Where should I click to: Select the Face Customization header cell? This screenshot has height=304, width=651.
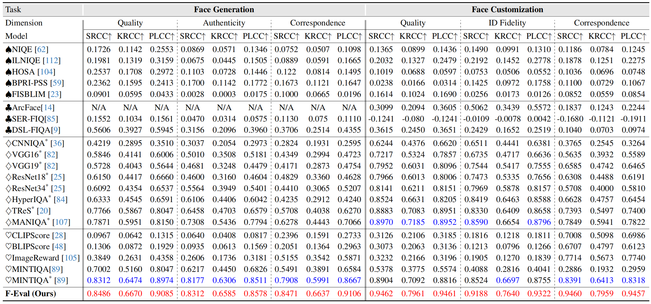coord(507,10)
